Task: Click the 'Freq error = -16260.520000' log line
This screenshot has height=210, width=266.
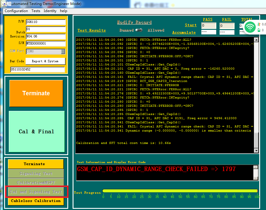Action: pos(155,69)
